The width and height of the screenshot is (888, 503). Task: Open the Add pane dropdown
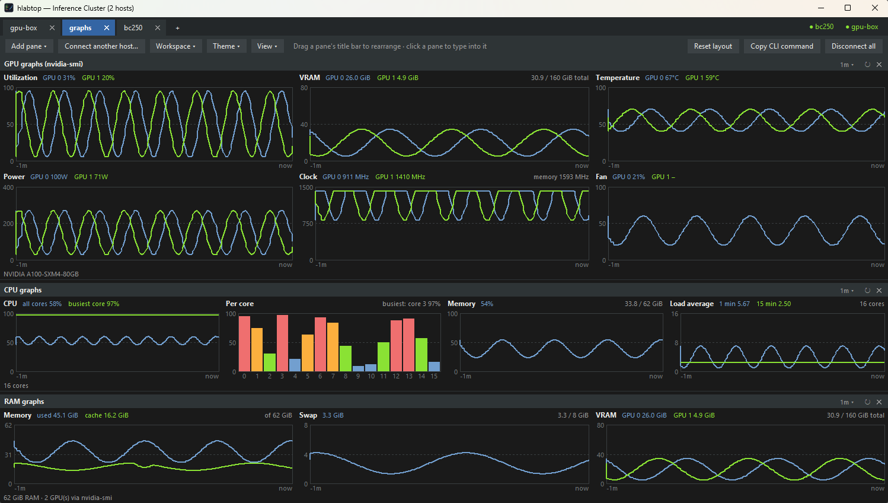point(29,46)
